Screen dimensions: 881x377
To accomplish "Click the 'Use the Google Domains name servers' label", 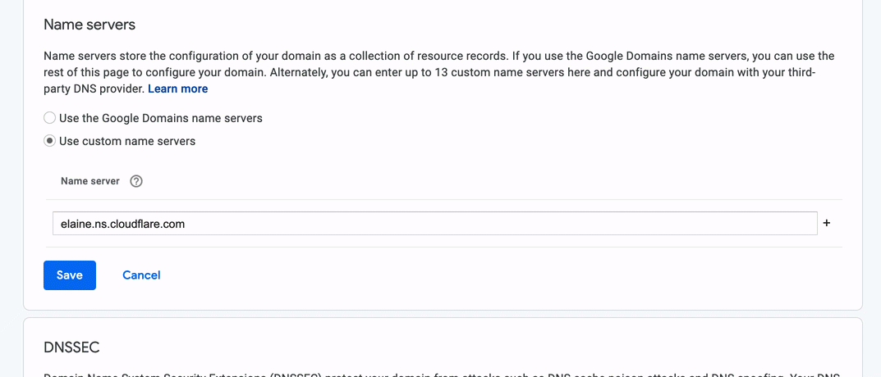I will coord(161,118).
